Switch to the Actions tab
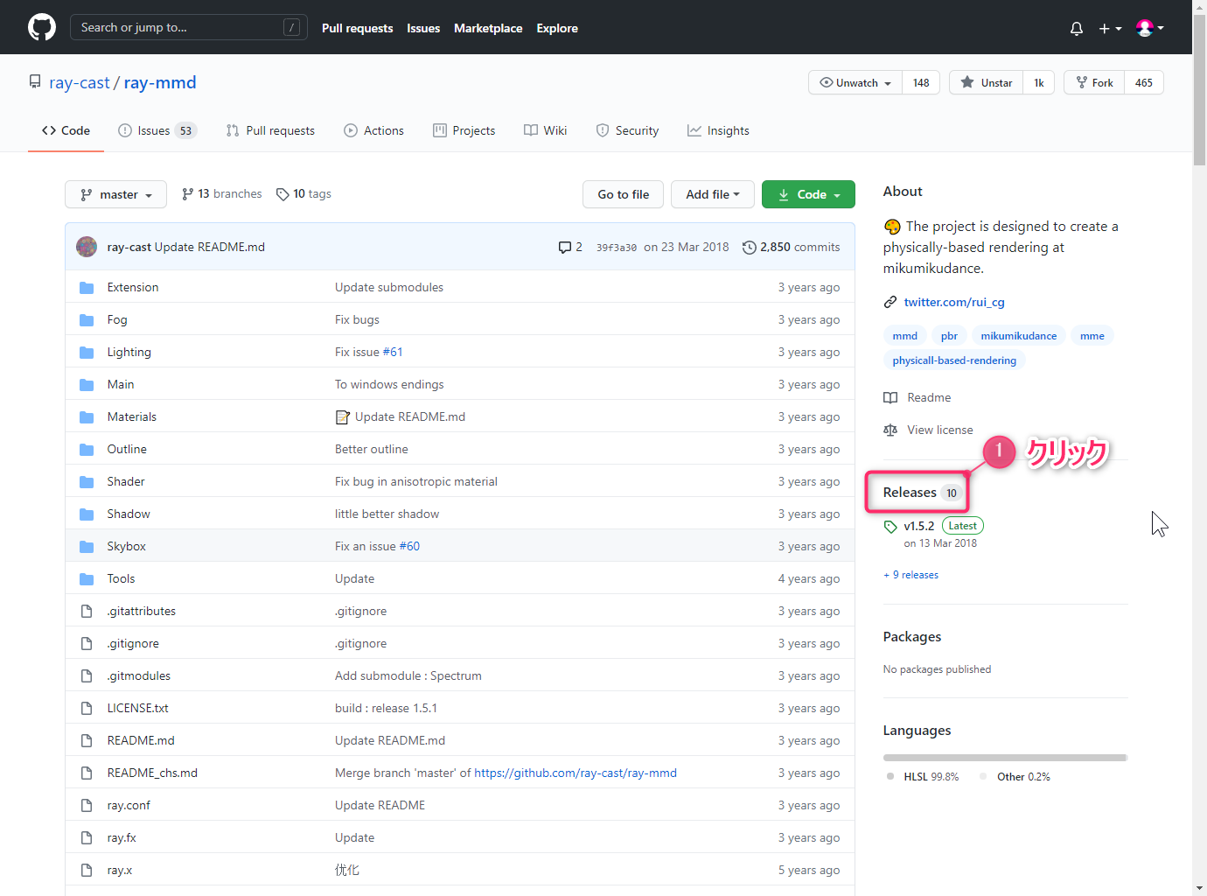 click(374, 130)
